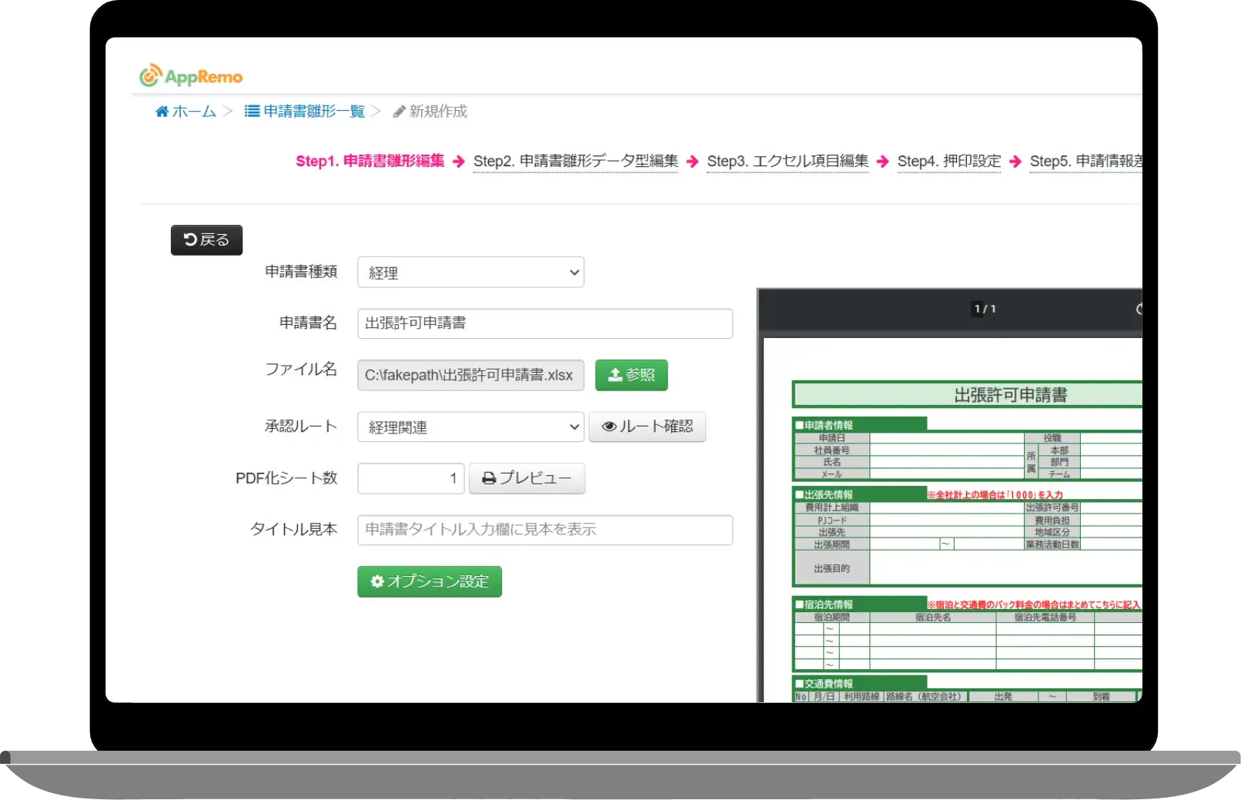Click the 地域区分 cell in preview

click(x=1052, y=532)
